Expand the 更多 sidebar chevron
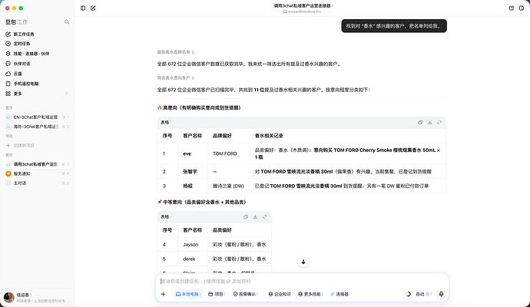Image resolution: width=530 pixels, height=307 pixels. point(67,94)
